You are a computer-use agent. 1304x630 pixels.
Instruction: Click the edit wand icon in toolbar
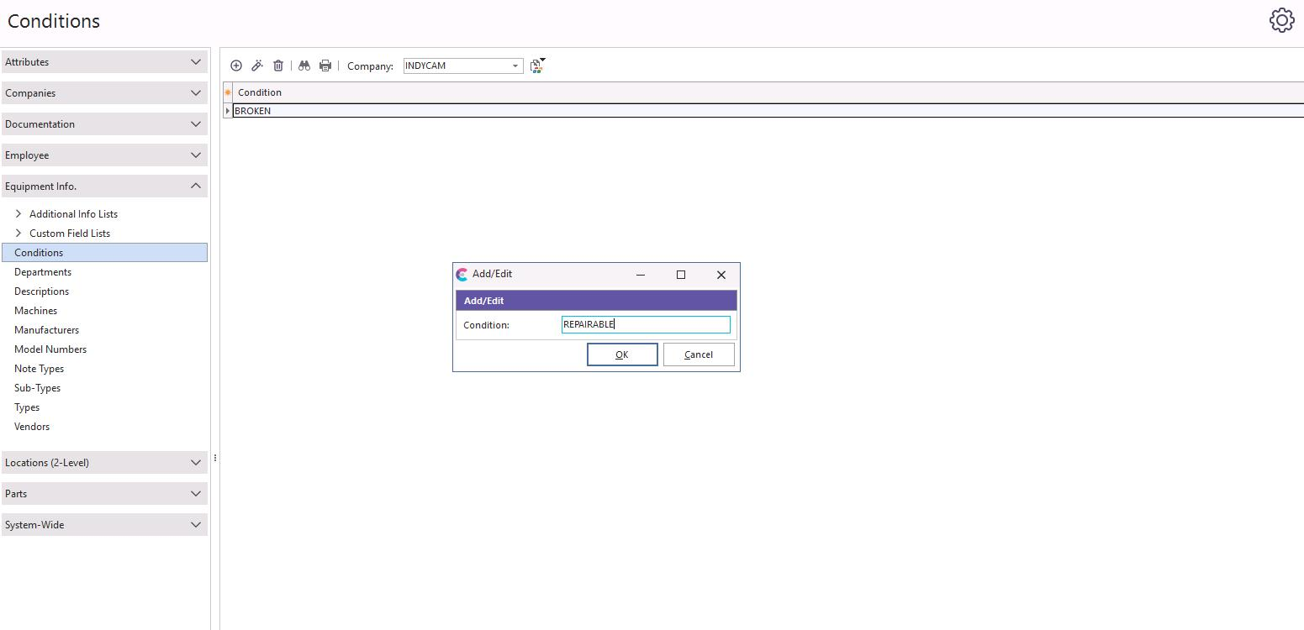tap(257, 66)
